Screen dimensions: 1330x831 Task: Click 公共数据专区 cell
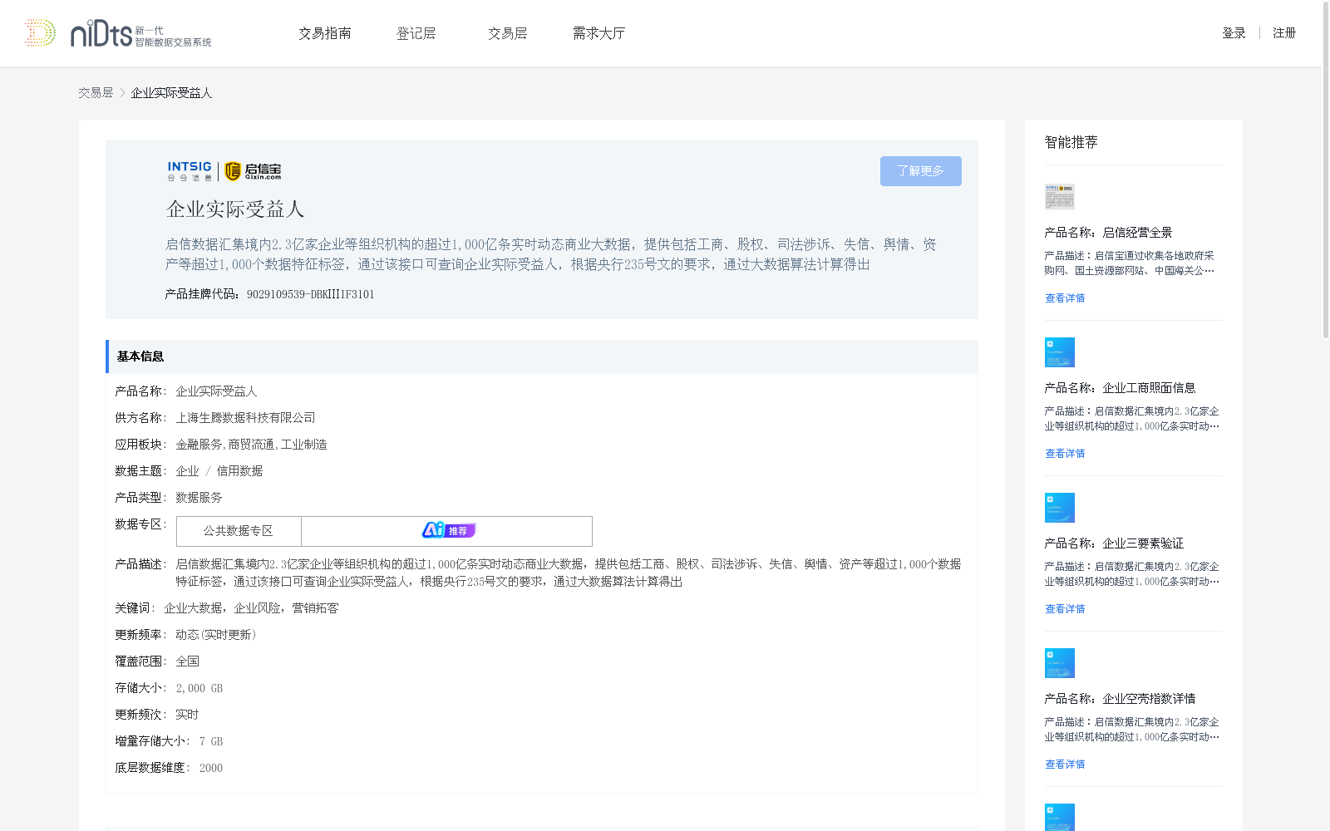(239, 531)
